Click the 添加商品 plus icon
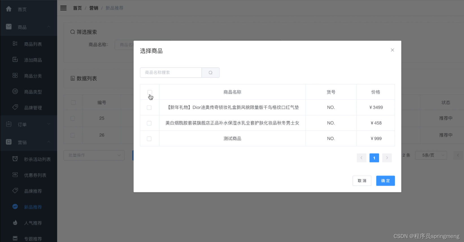 tap(15, 60)
